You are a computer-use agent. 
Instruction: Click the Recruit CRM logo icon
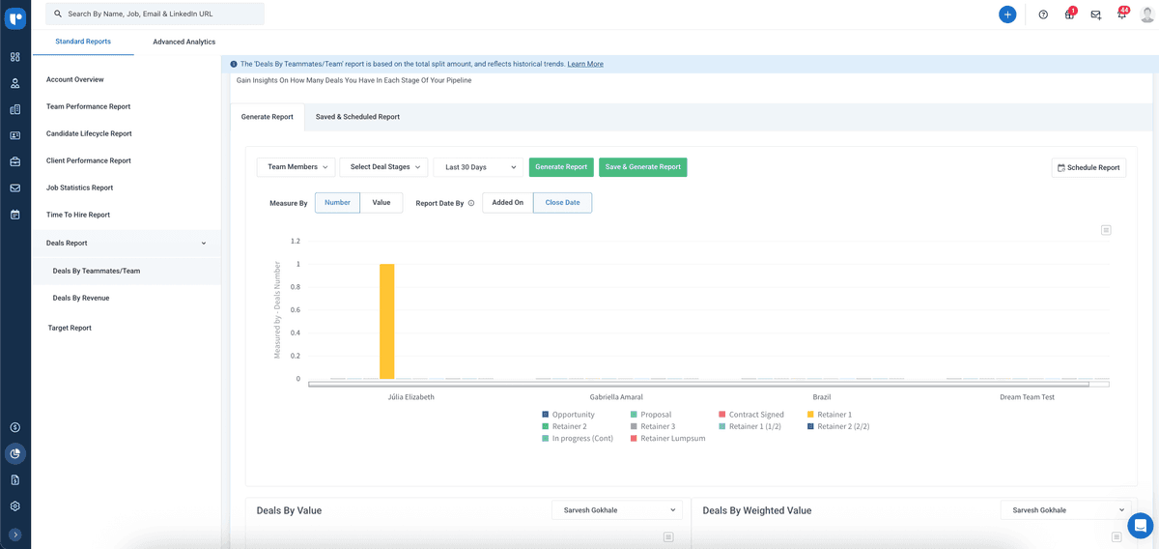(x=15, y=16)
